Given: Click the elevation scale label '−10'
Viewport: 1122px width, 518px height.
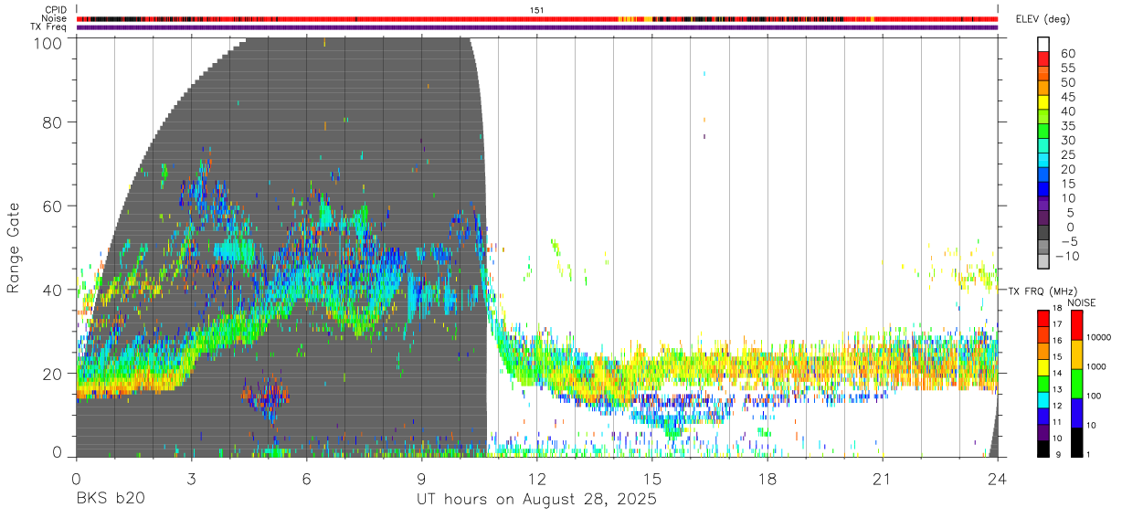Looking at the screenshot, I should pos(1066,257).
